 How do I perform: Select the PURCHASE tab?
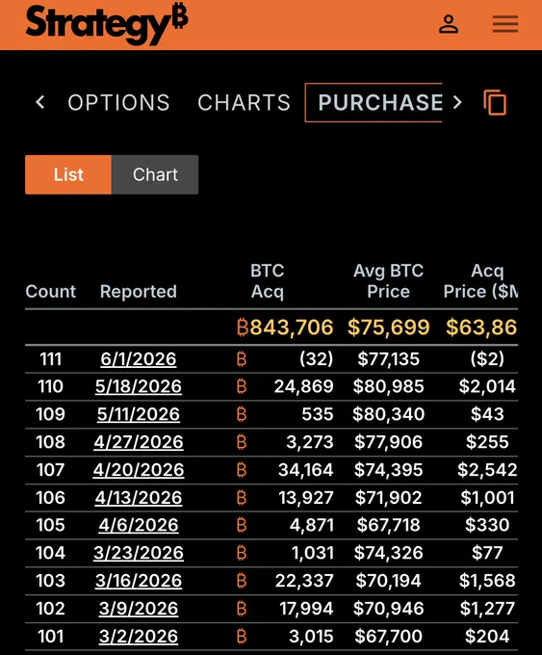click(374, 103)
